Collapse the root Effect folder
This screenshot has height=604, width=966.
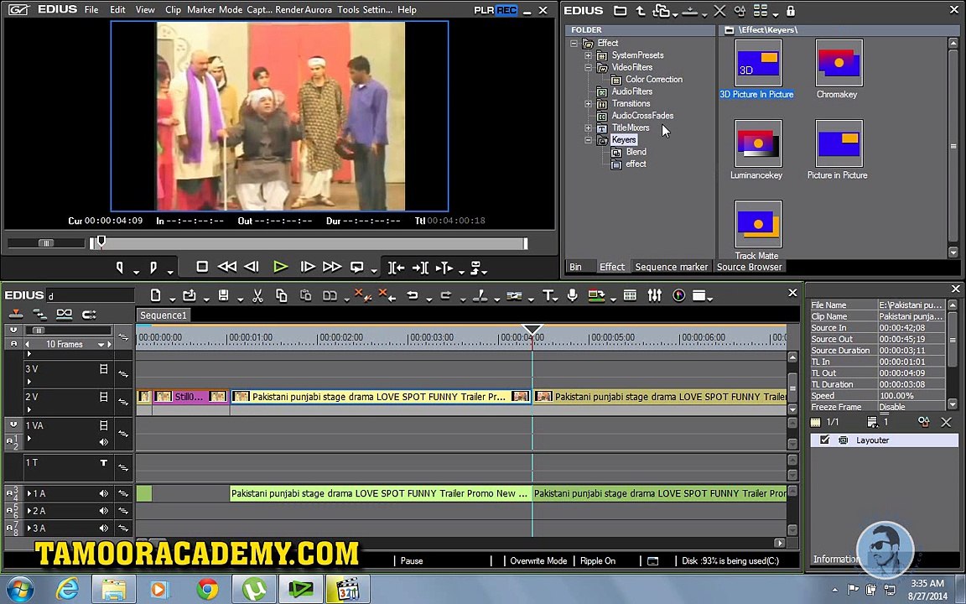coord(574,43)
